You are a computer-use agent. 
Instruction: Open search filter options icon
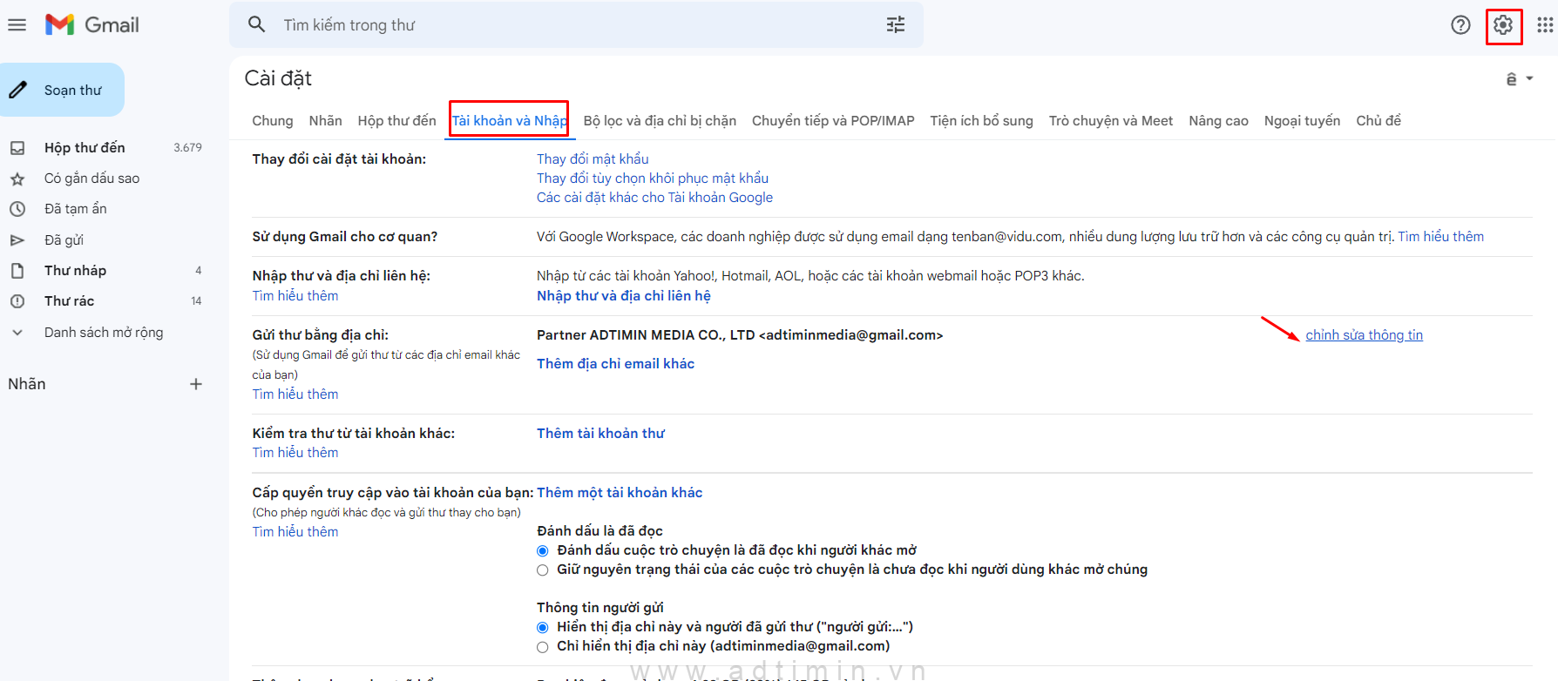(x=896, y=24)
